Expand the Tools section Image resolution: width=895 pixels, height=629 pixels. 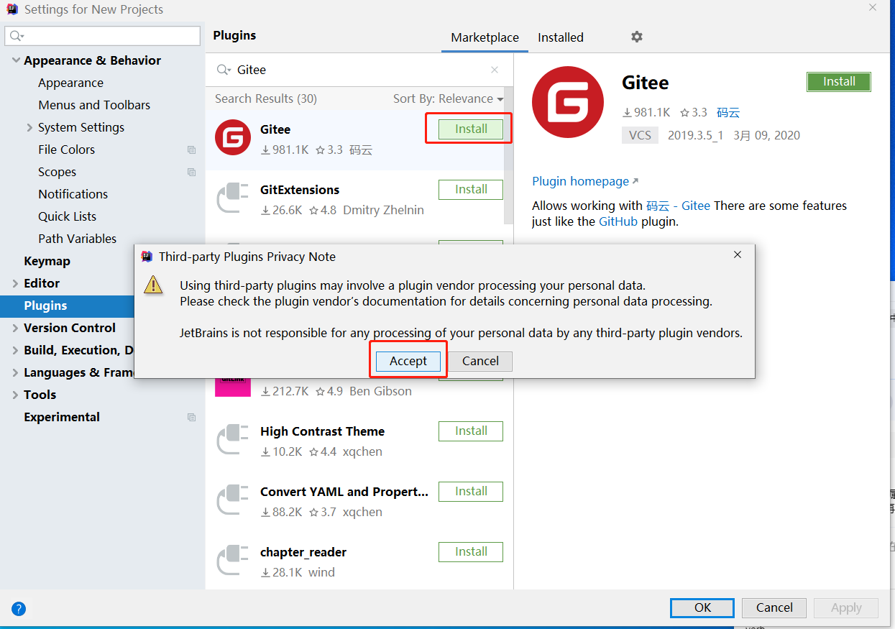16,395
